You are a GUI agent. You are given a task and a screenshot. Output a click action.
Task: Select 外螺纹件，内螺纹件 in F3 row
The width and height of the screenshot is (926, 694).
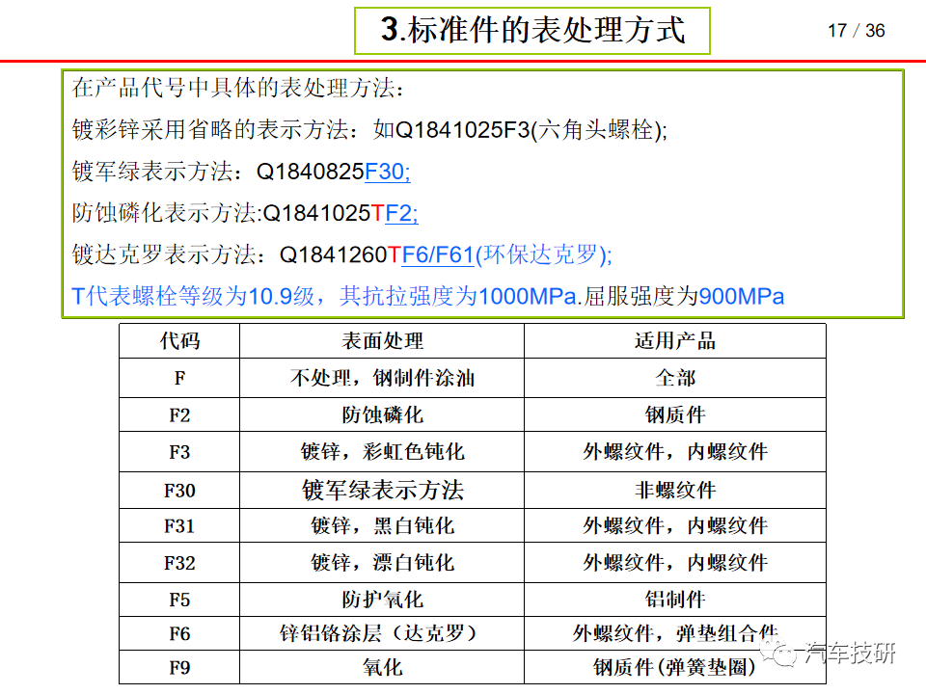675,452
